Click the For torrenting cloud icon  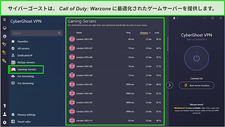(x=13, y=76)
